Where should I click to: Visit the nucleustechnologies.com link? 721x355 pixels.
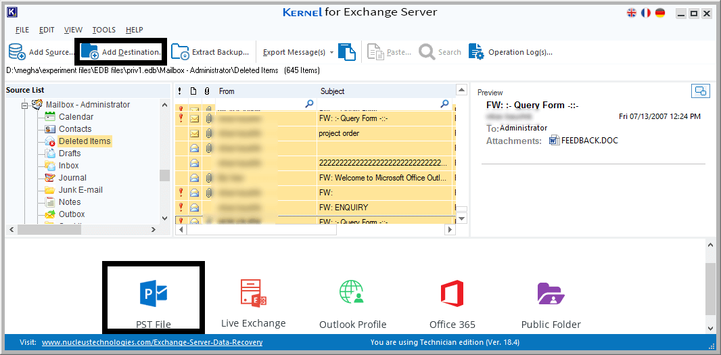click(x=152, y=343)
